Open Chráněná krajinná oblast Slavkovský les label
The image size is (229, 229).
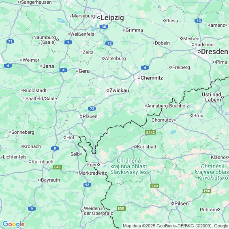128,166
